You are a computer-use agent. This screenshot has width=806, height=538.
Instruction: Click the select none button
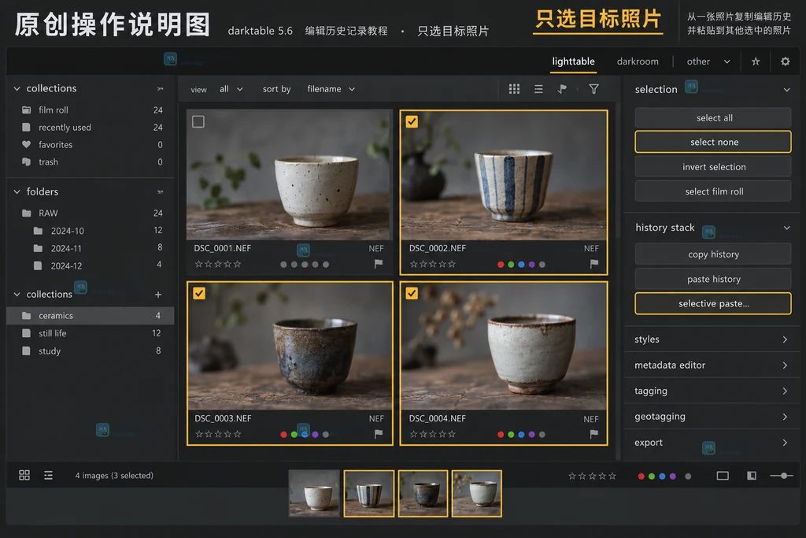point(713,142)
